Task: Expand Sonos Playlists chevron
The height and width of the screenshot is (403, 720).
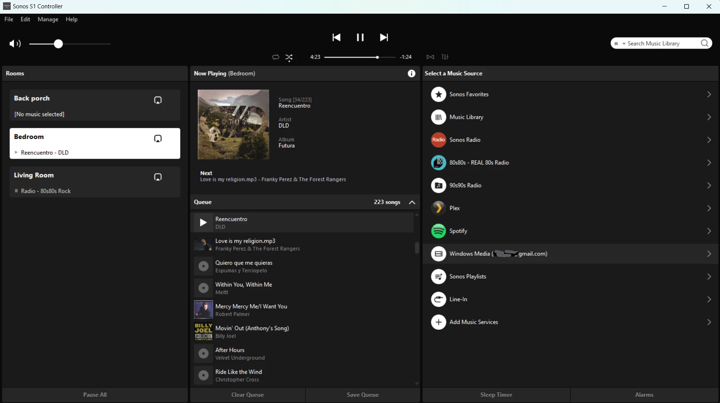Action: 709,276
